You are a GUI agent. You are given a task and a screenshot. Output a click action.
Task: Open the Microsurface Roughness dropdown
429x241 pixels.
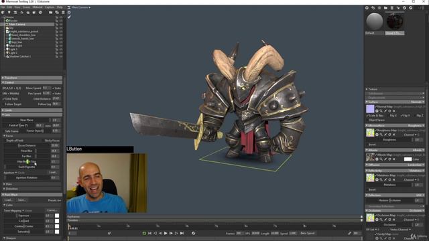(x=416, y=126)
